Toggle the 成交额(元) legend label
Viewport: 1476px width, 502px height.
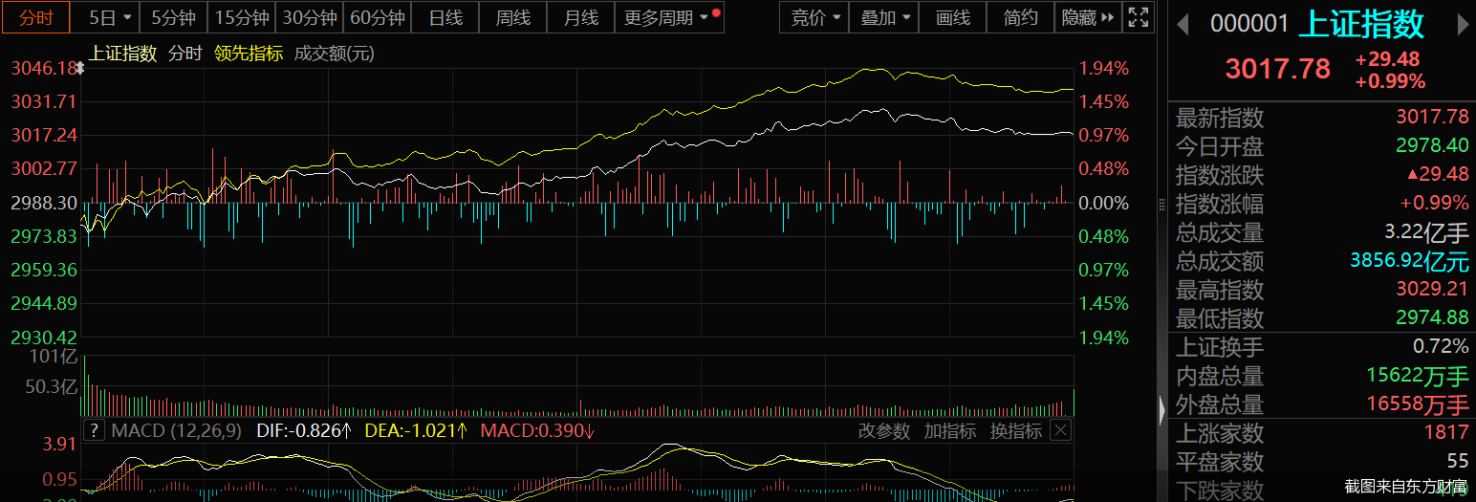[x=335, y=54]
